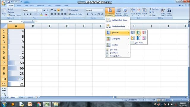Screen dimensions: 190x107
Task: Open Highlight Cells Rules submenu
Action: tap(118, 20)
